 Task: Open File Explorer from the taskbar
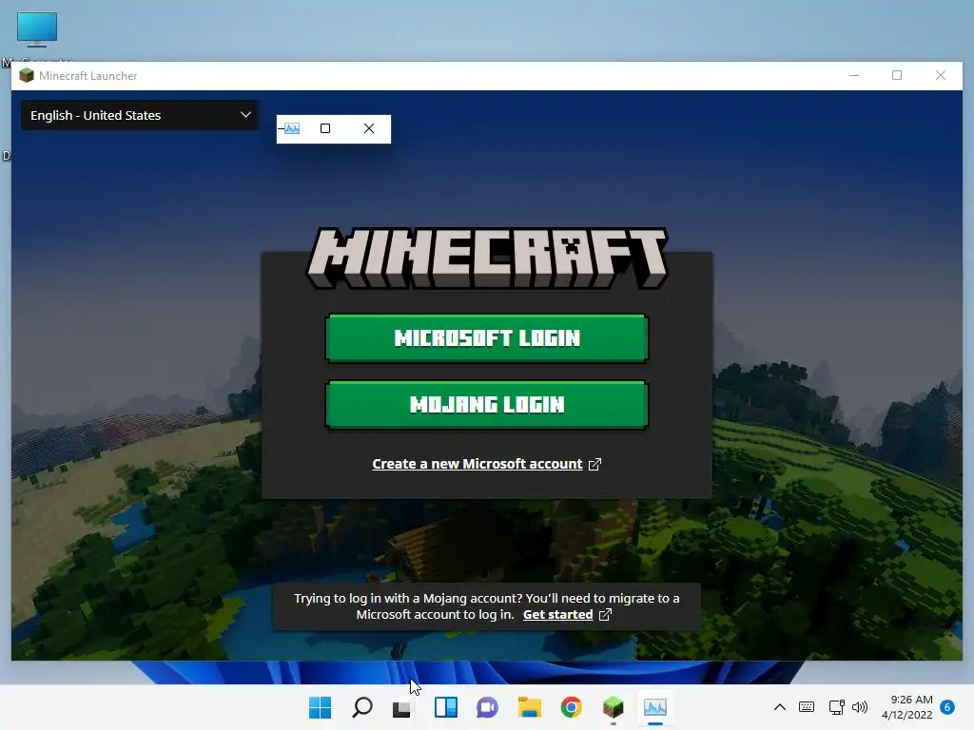(529, 707)
